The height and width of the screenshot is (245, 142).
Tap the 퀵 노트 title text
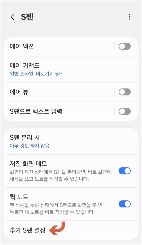coord(19,197)
